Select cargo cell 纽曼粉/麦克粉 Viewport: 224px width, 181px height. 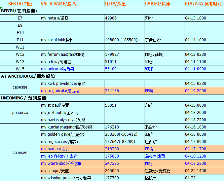[164, 171]
